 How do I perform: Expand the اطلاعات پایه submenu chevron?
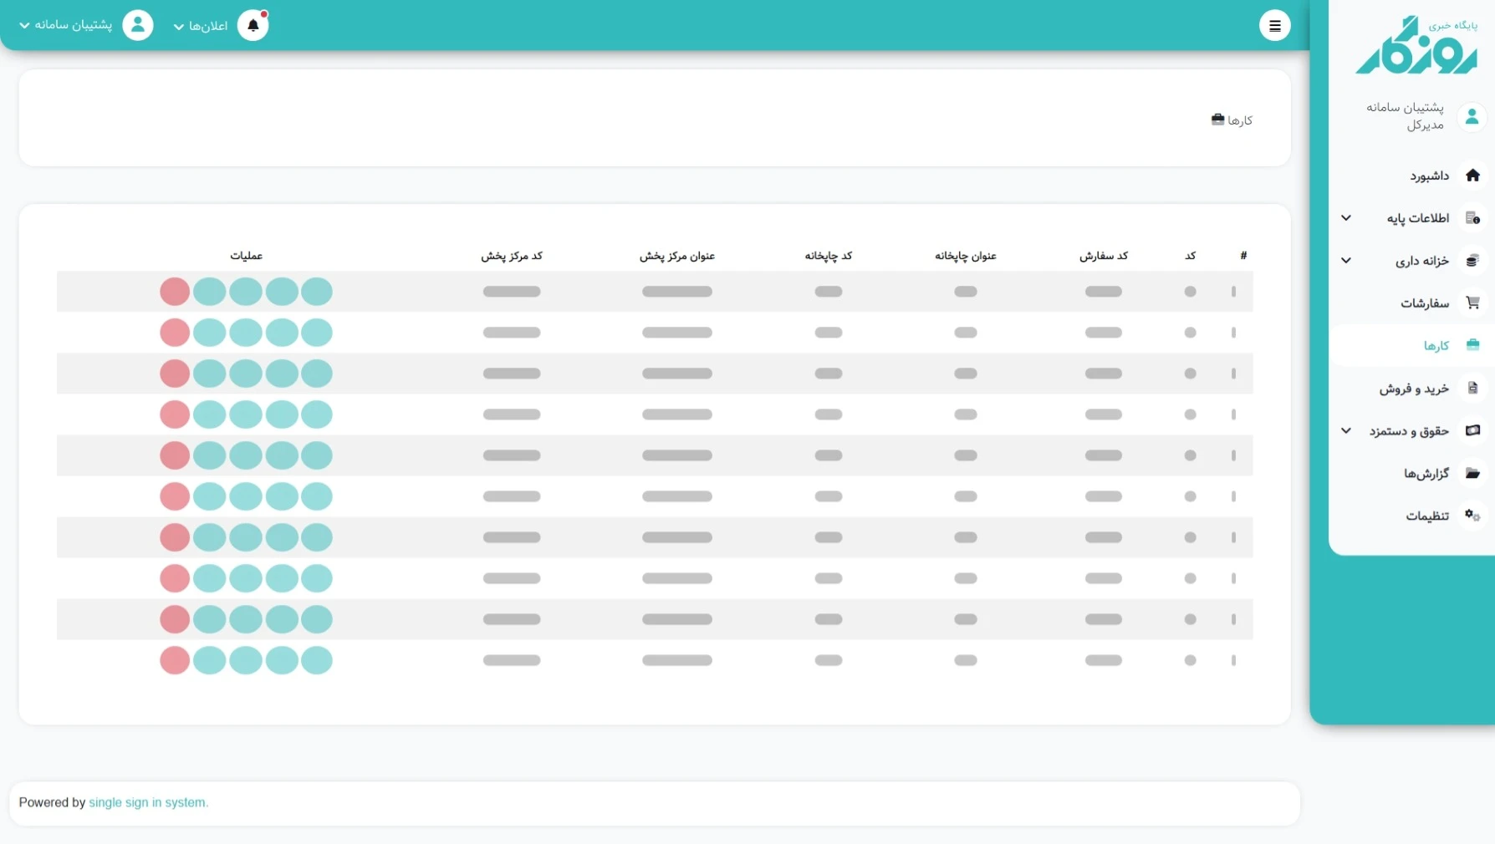coord(1346,218)
